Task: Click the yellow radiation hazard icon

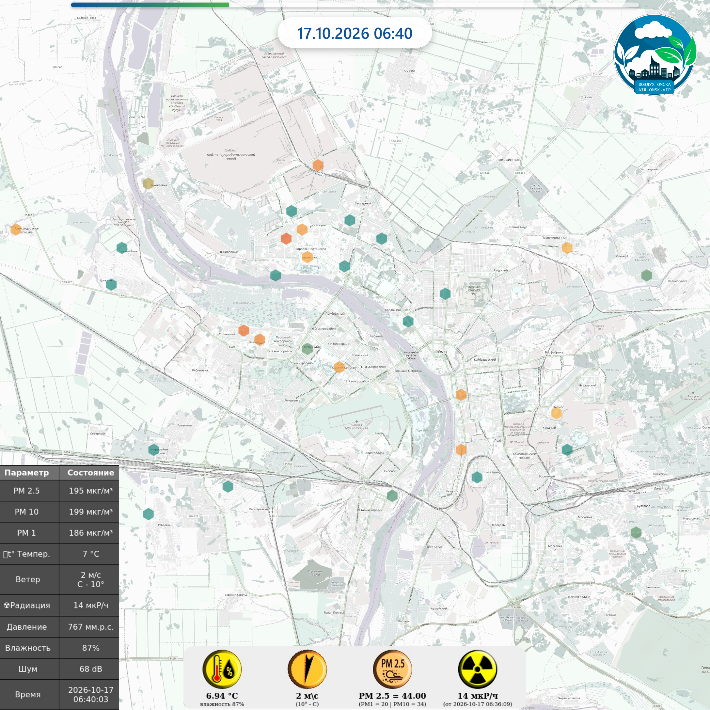Action: [478, 669]
